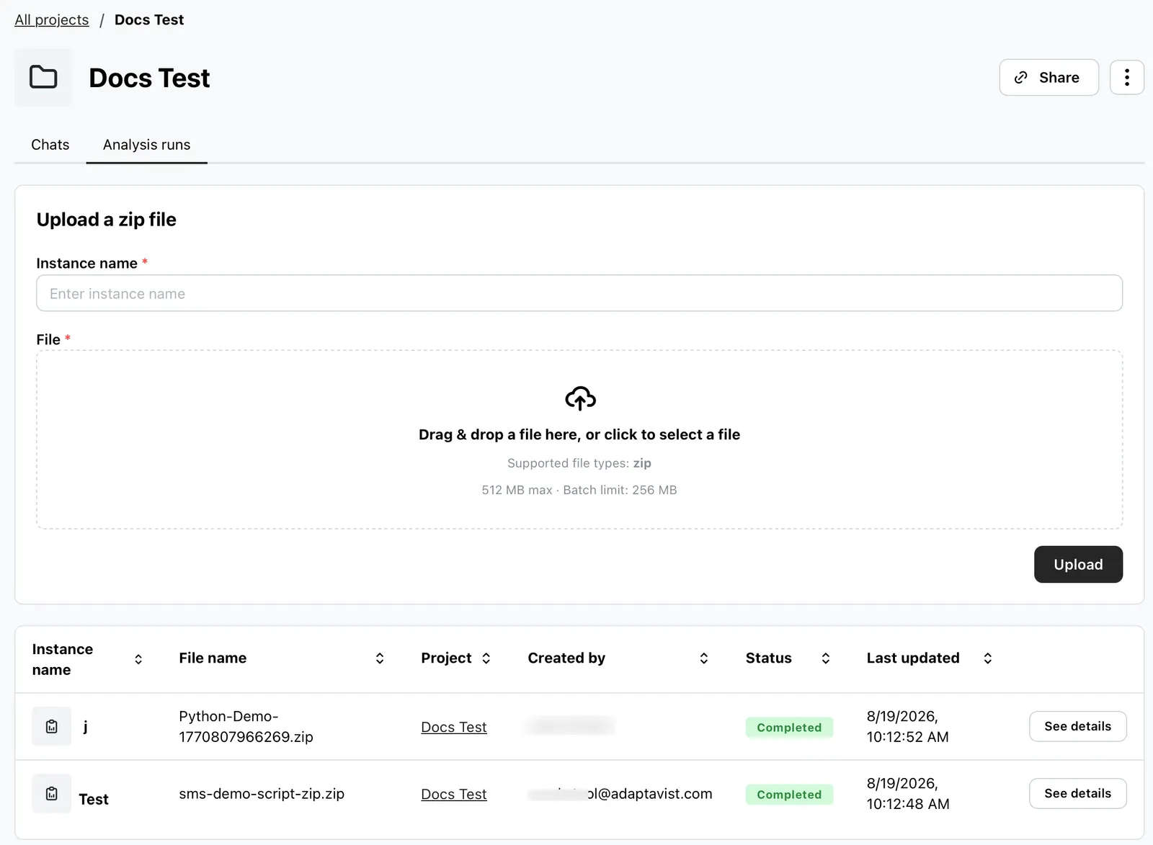Share the Docs Test project
This screenshot has width=1153, height=845.
pyautogui.click(x=1049, y=77)
